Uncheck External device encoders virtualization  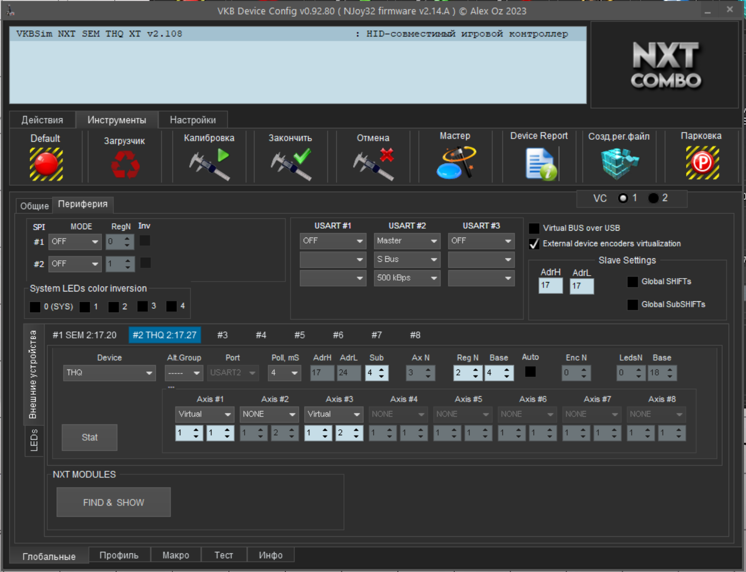pyautogui.click(x=534, y=244)
